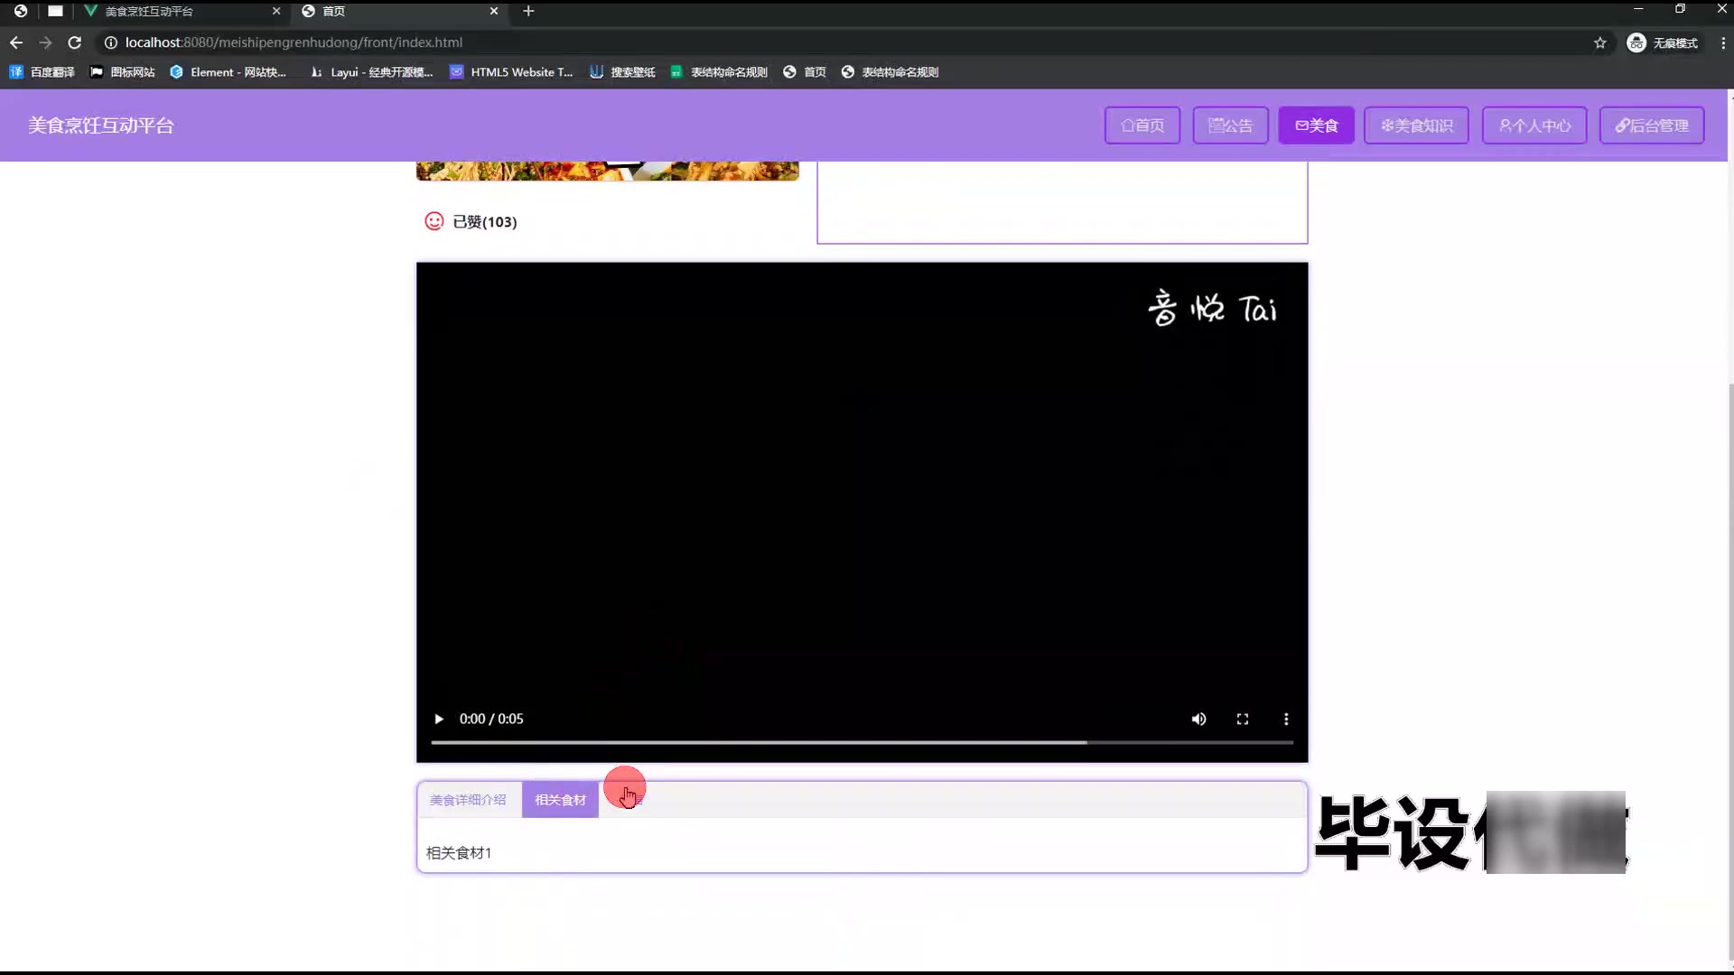The width and height of the screenshot is (1734, 975).
Task: Open 个人中心 from the navbar
Action: tap(1534, 125)
